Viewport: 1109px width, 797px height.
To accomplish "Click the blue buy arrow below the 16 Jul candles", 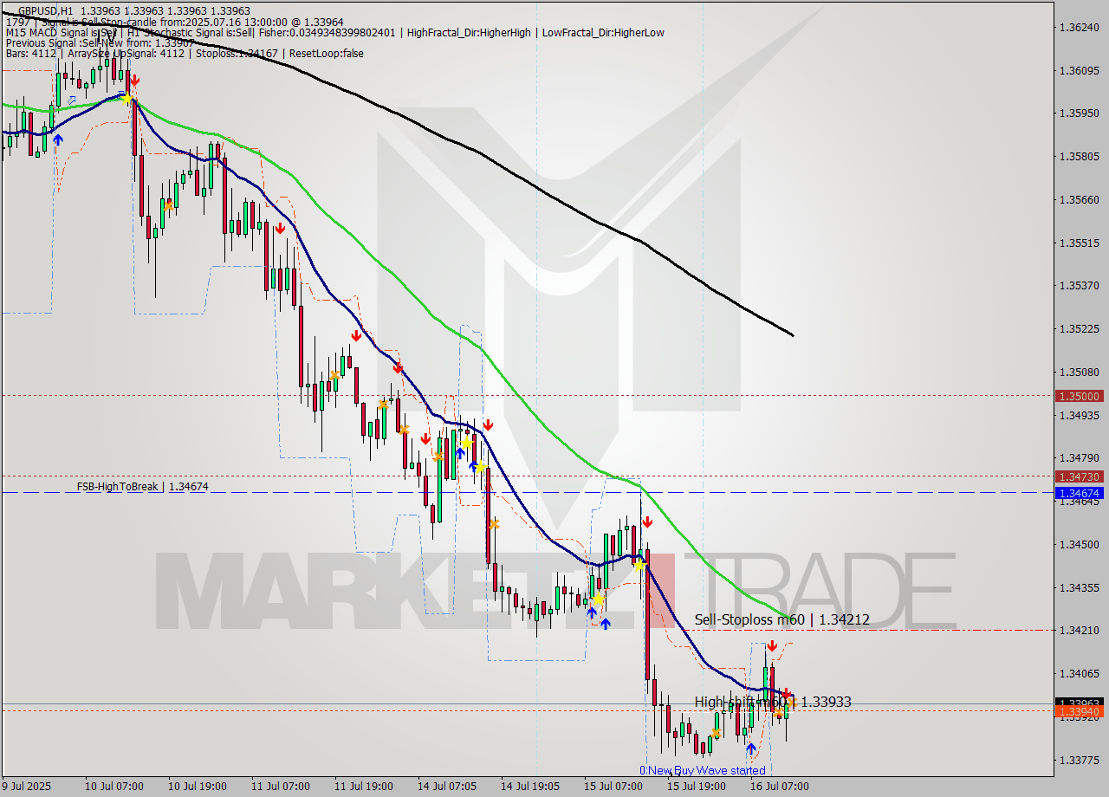I will coord(750,749).
